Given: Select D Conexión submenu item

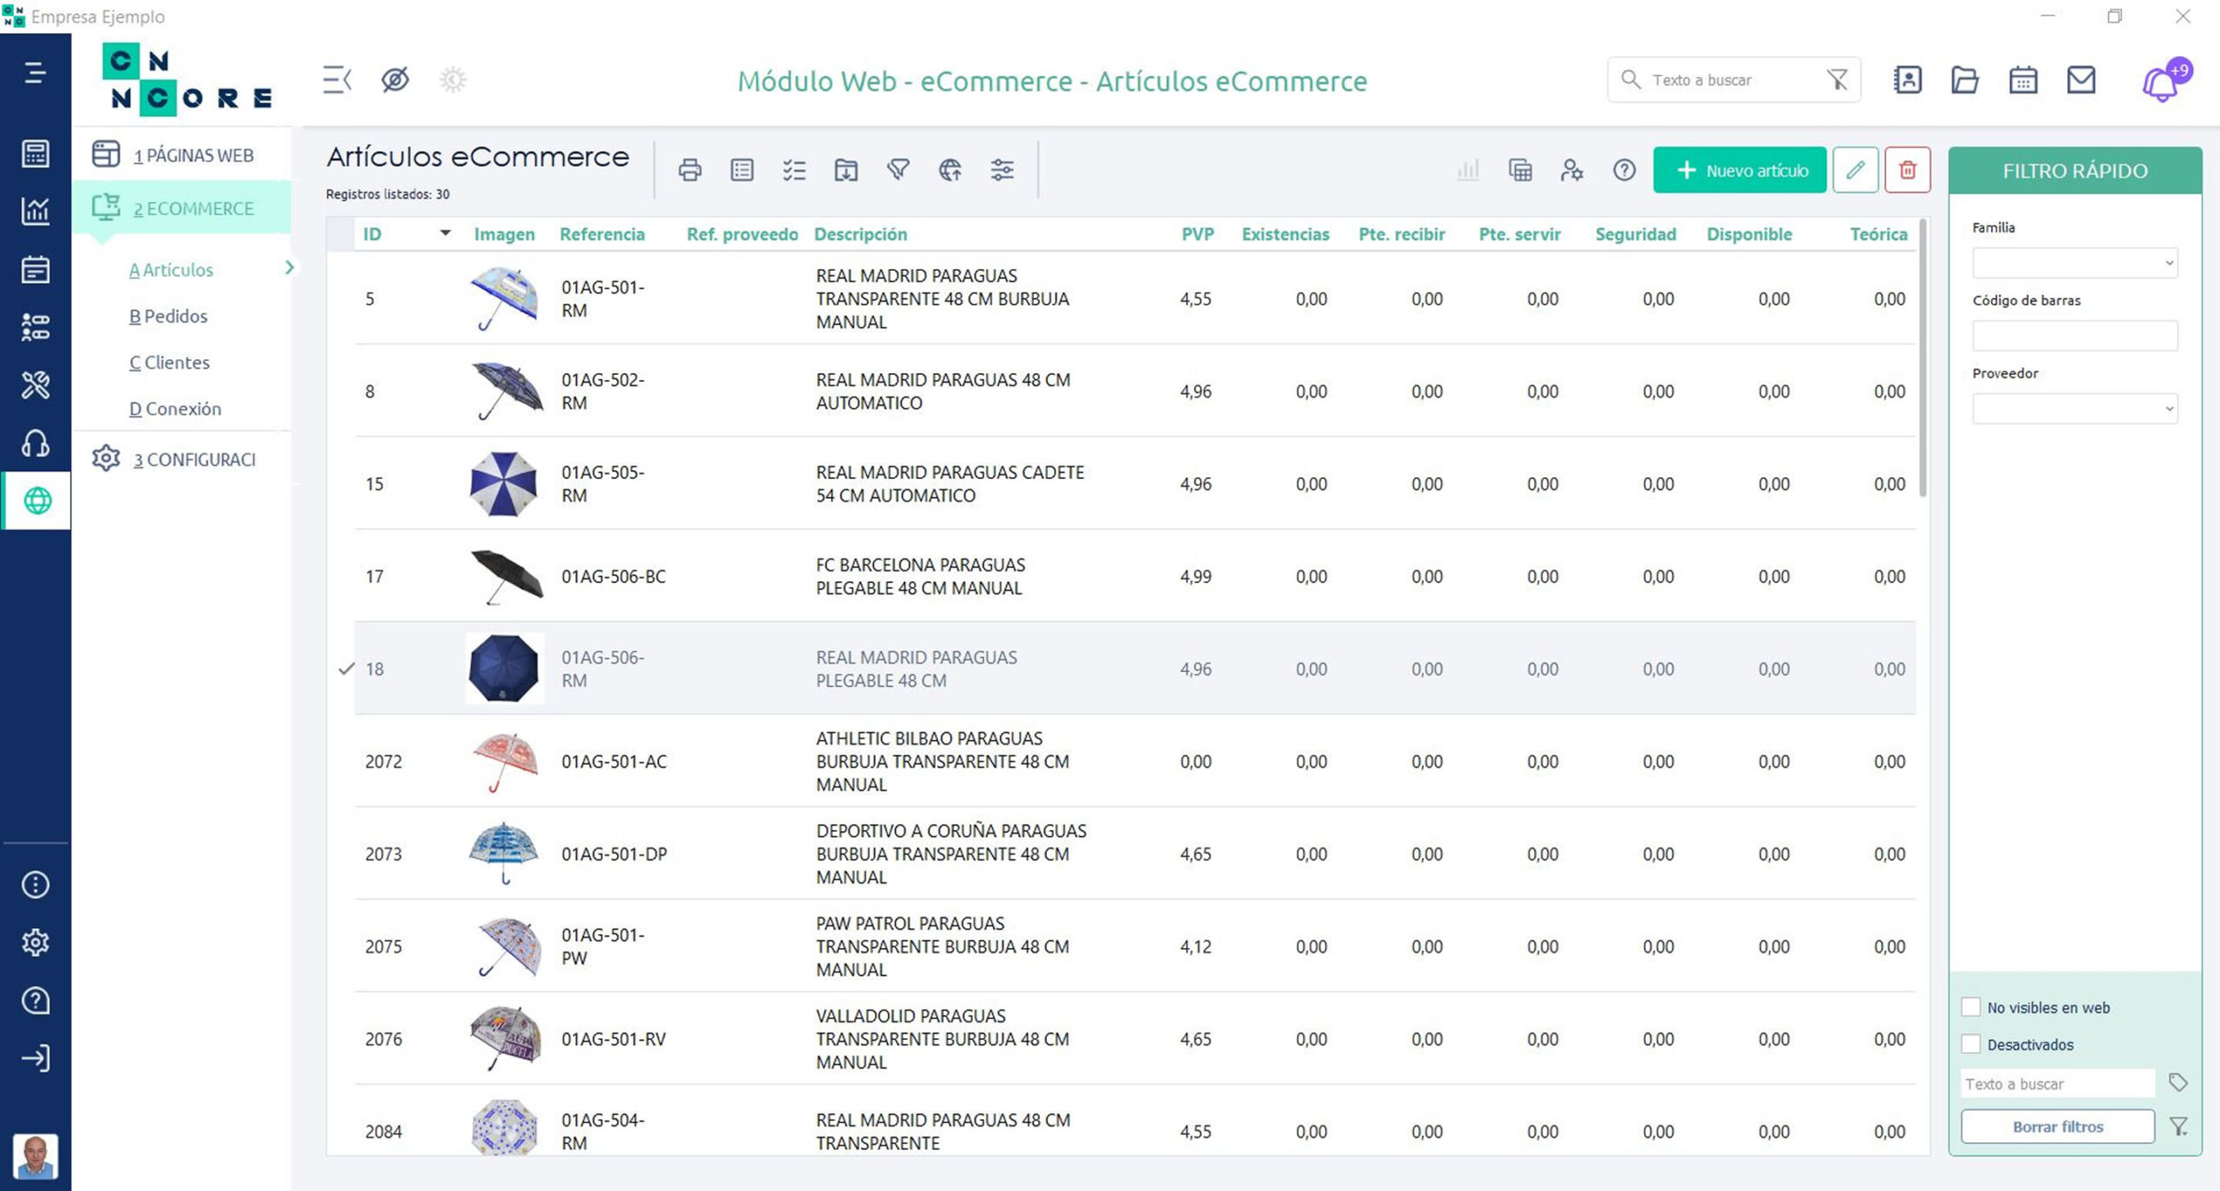Looking at the screenshot, I should point(175,409).
